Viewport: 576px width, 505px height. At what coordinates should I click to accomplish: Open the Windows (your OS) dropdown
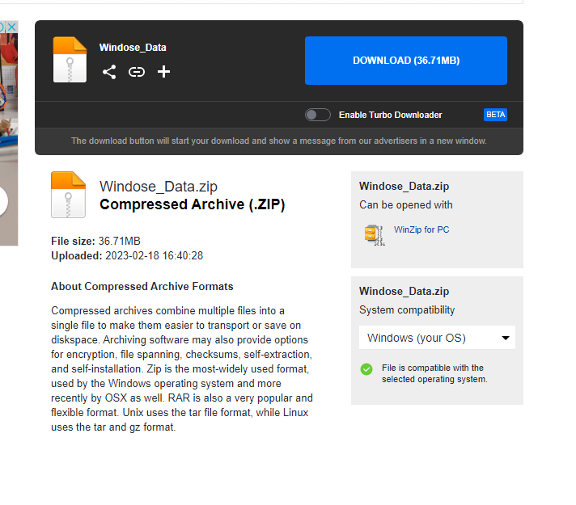[x=437, y=338]
